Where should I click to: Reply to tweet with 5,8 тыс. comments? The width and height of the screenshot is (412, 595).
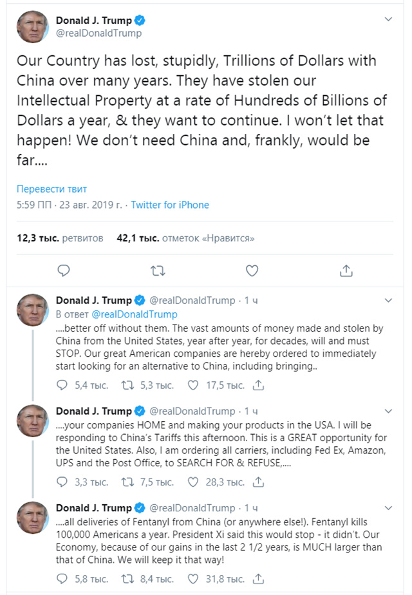coord(62,578)
